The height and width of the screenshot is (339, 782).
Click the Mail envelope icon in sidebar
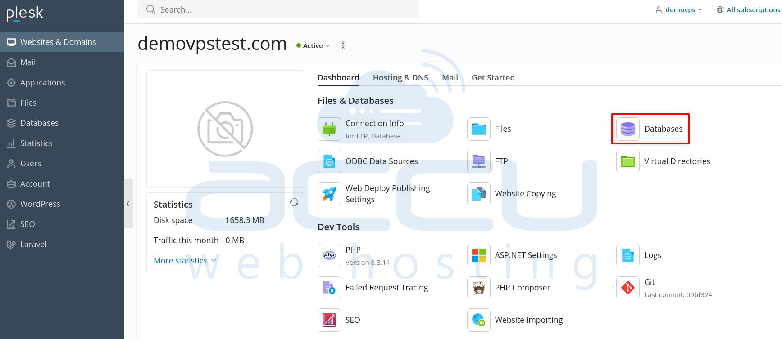tap(11, 62)
